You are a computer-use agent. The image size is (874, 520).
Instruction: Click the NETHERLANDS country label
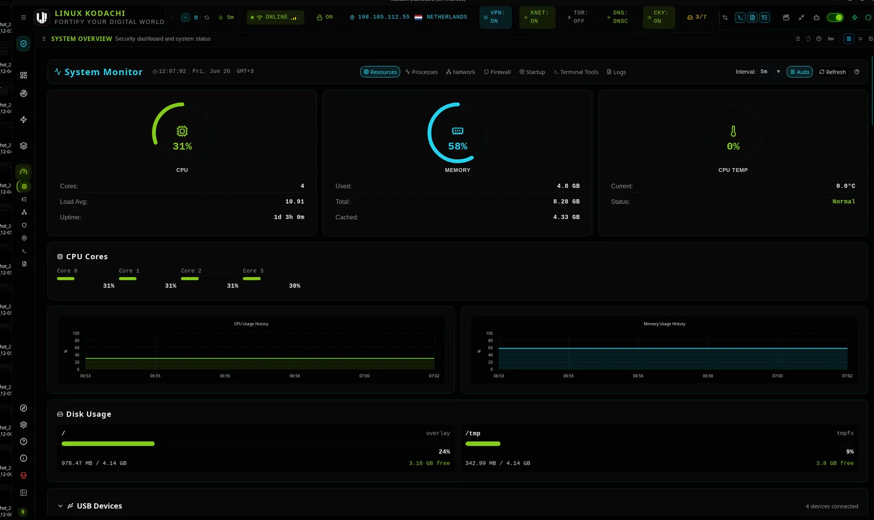(447, 17)
